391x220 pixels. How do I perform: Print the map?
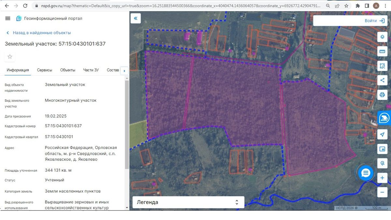tap(382, 95)
